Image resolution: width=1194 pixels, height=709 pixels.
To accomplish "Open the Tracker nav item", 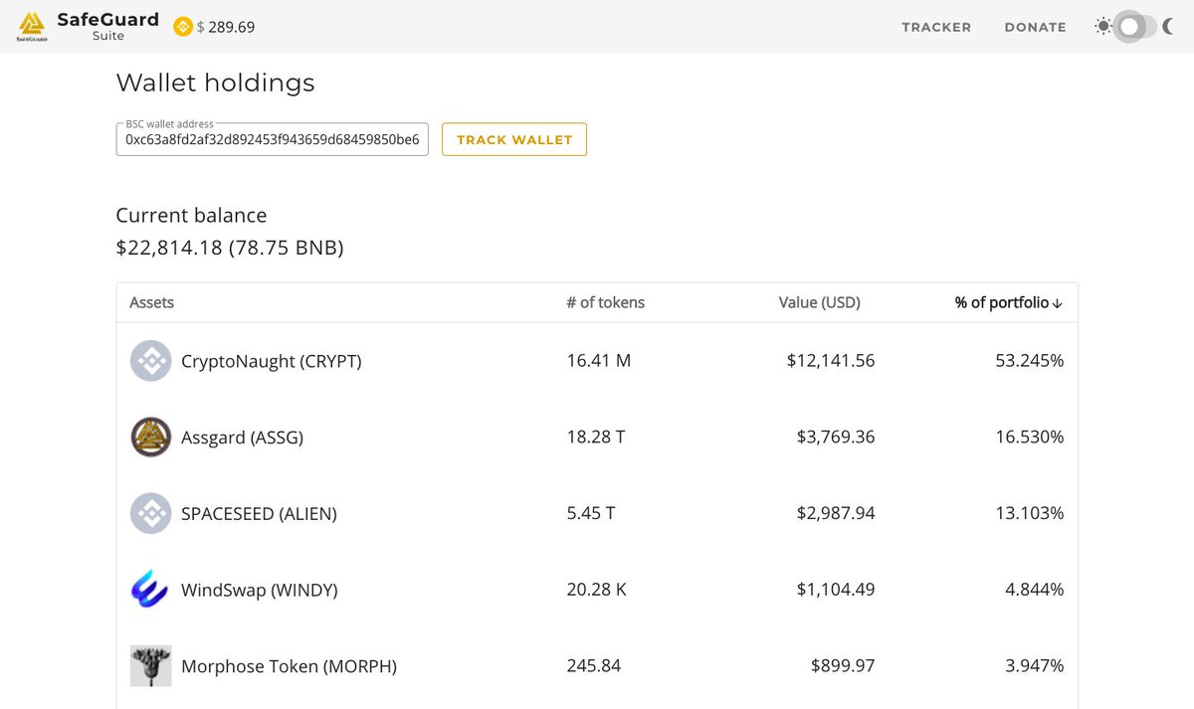I will tap(936, 27).
